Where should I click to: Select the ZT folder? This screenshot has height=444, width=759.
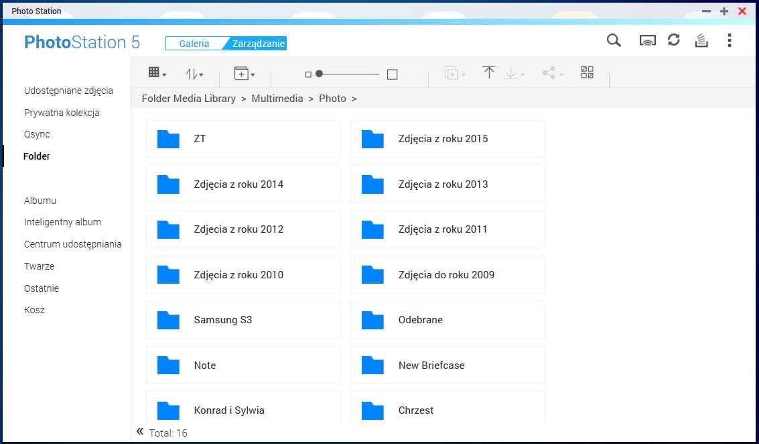243,139
